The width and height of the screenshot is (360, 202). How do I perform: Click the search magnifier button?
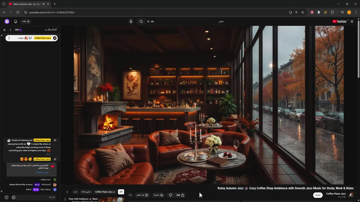tap(141, 21)
